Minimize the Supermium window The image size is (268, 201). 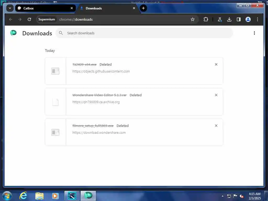241,5
